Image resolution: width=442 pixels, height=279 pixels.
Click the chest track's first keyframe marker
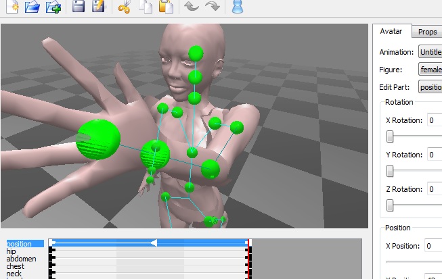click(x=52, y=265)
